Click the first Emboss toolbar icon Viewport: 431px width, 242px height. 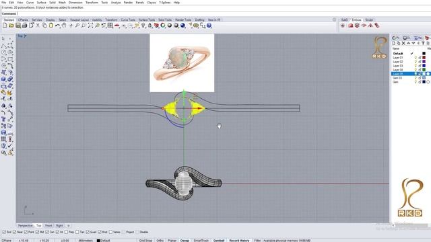[x=343, y=26]
